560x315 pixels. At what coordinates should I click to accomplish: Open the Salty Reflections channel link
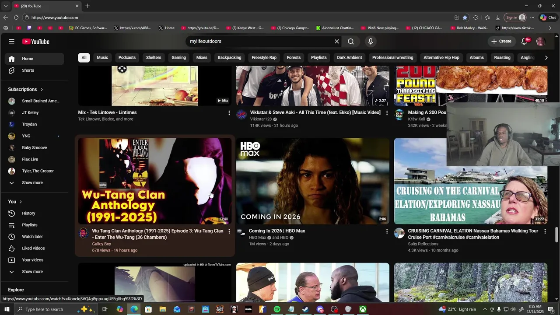[x=423, y=244]
